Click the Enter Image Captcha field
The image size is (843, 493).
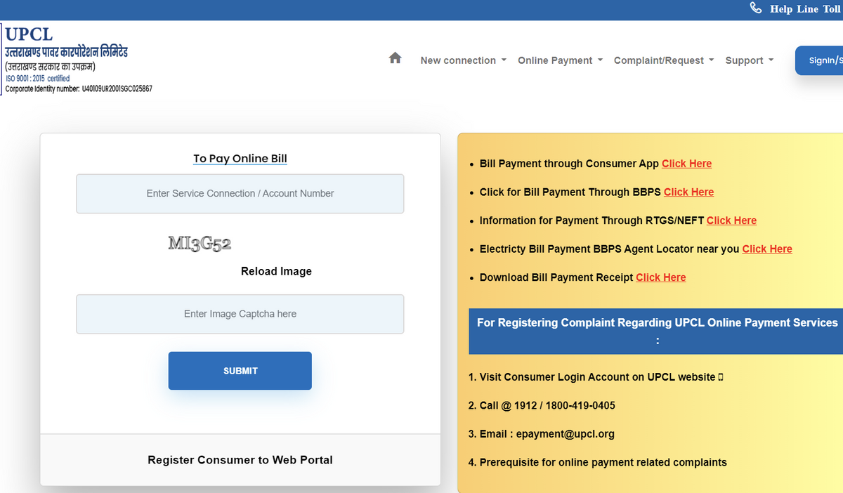coord(240,314)
